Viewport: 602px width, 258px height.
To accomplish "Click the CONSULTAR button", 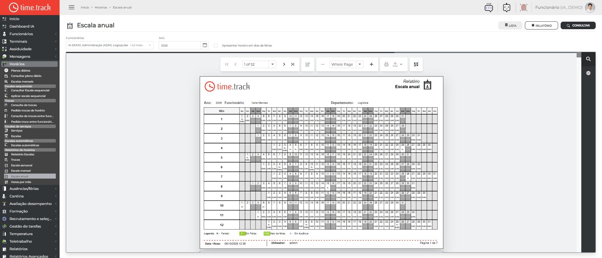I will [578, 25].
